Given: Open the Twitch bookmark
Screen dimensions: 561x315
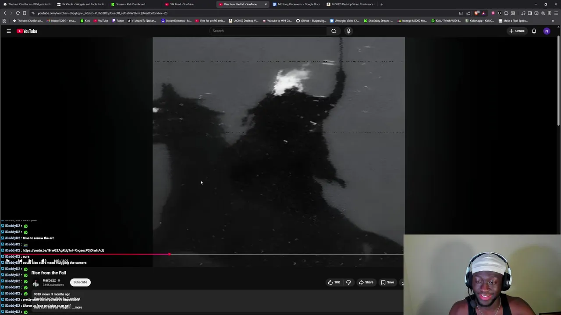Looking at the screenshot, I should [x=117, y=21].
